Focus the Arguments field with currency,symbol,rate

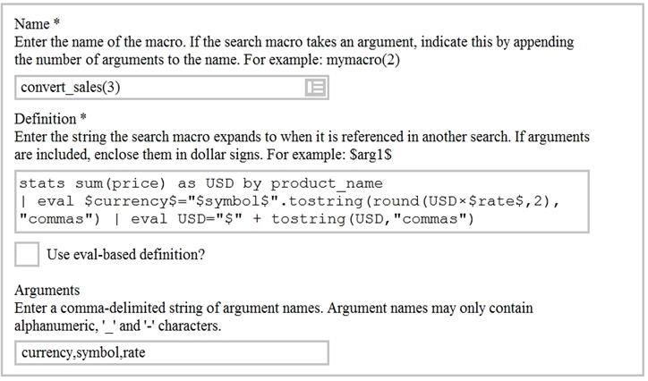[x=172, y=352]
